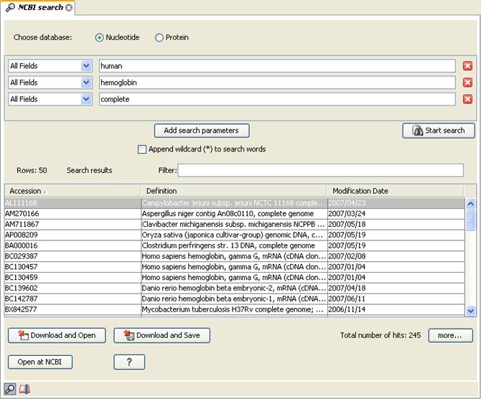The image size is (481, 399).
Task: Sort by Modification Date column header
Action: point(396,191)
